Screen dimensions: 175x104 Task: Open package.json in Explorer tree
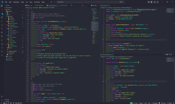pos(11,53)
